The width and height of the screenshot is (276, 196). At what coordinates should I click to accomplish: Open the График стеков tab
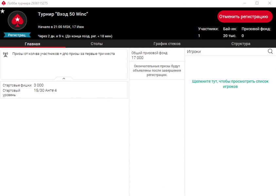click(x=167, y=44)
